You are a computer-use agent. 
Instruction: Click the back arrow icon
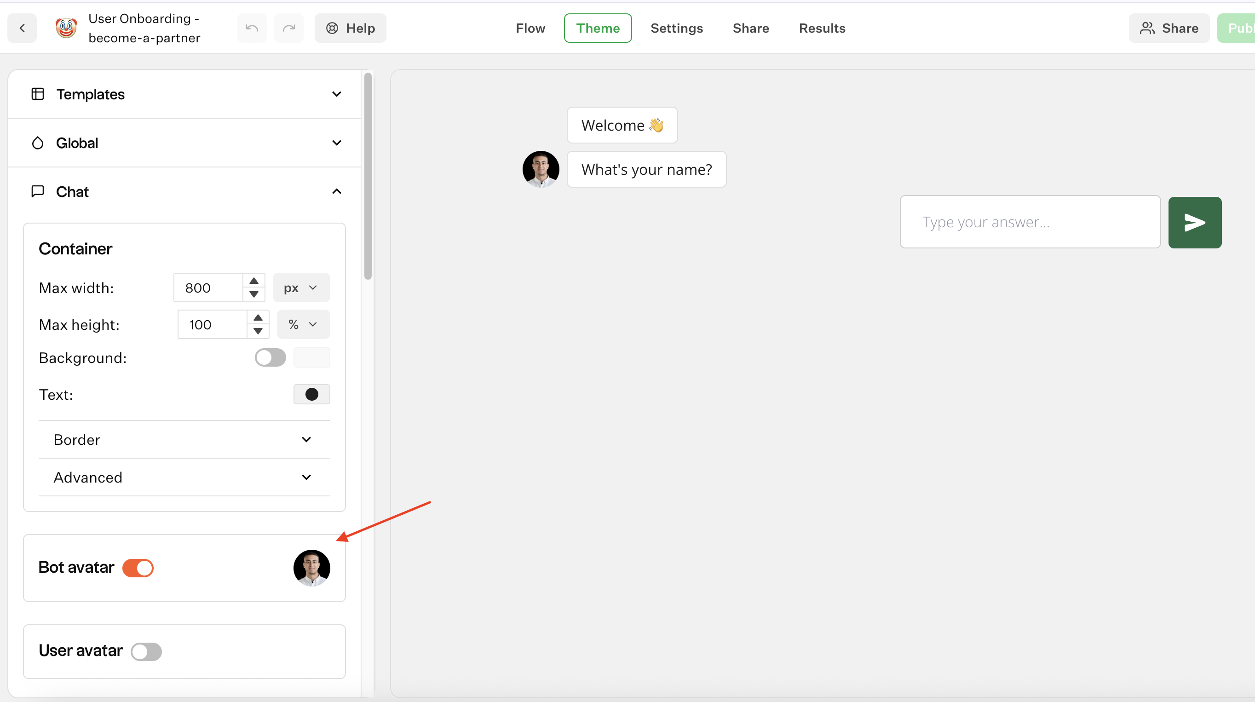tap(22, 28)
